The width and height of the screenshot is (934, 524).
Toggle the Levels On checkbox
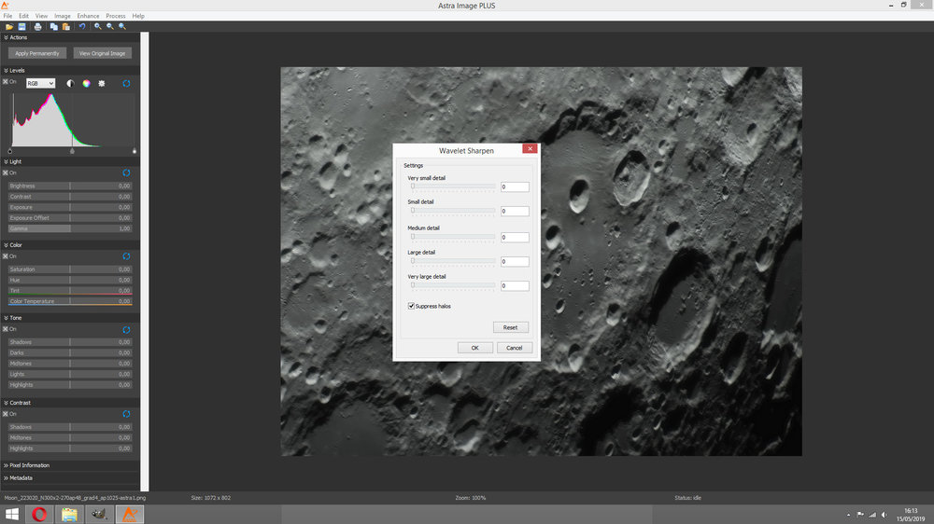6,82
